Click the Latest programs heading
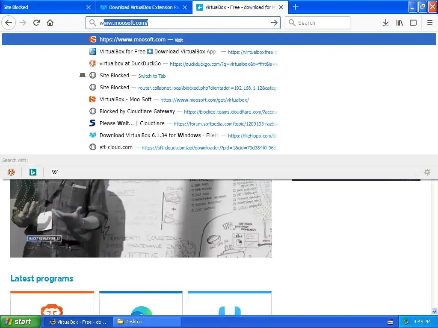This screenshot has width=438, height=328. click(42, 278)
